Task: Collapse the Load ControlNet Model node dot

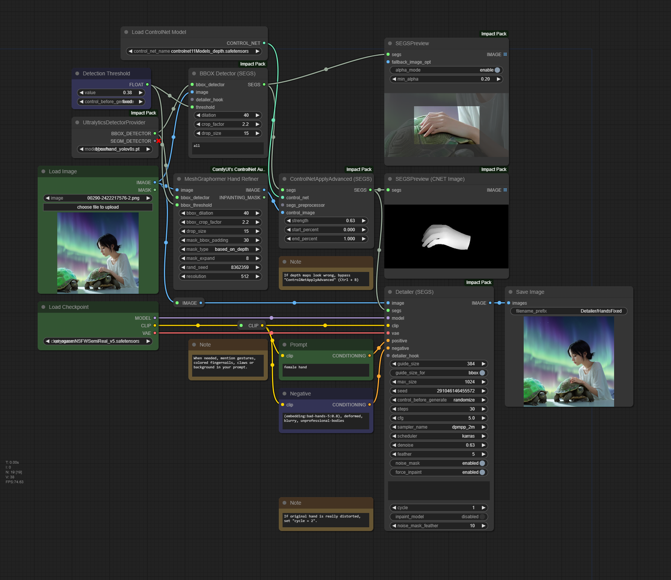Action: coord(126,32)
